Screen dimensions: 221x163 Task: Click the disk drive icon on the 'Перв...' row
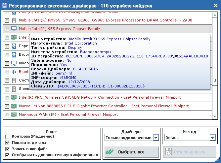click(x=14, y=46)
